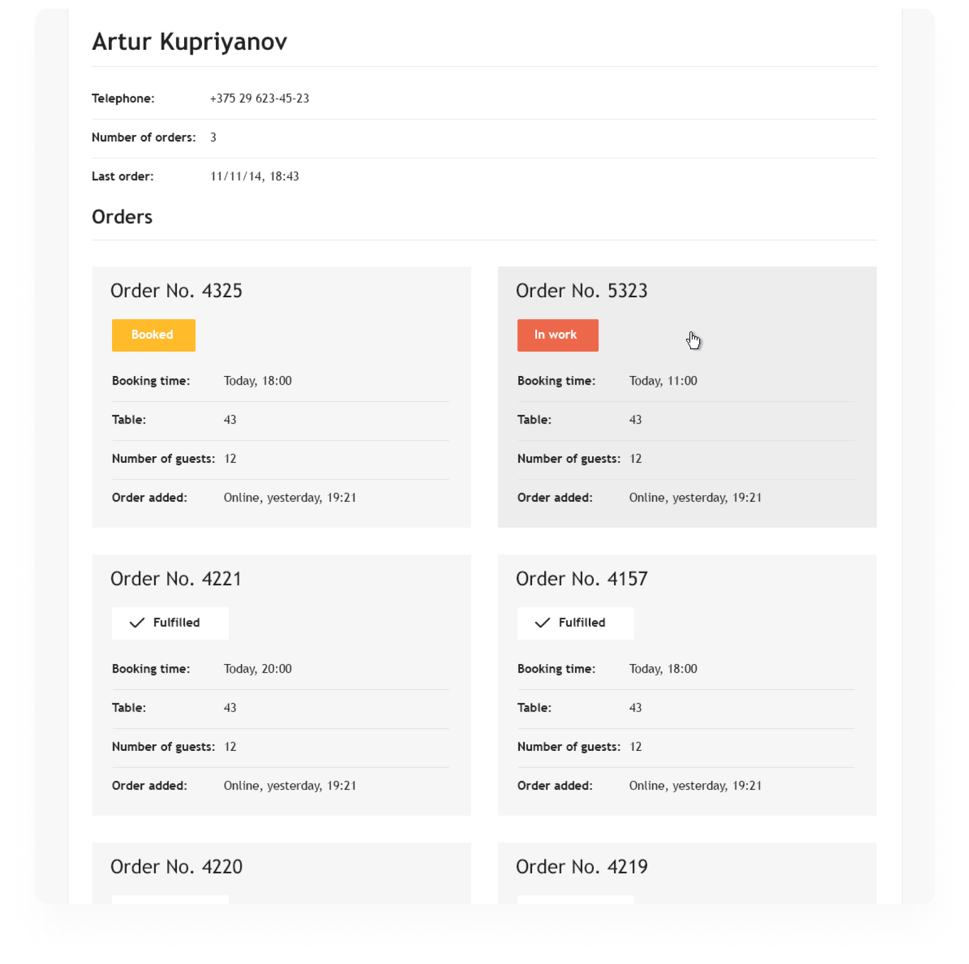Click checkmark icon in order 4221 Fulfilled badge
Image resolution: width=969 pixels, height=964 pixels.
click(137, 623)
